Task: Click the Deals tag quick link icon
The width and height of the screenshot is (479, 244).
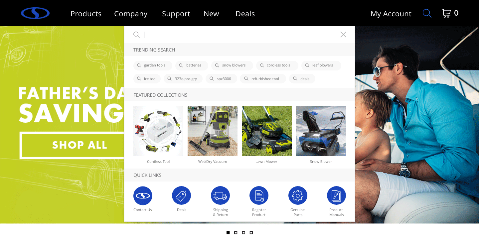Action: pyautogui.click(x=181, y=195)
